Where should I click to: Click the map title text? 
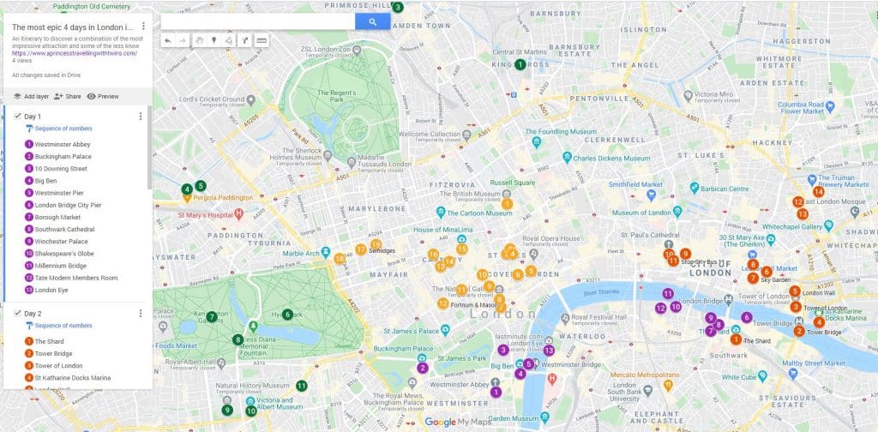point(73,27)
